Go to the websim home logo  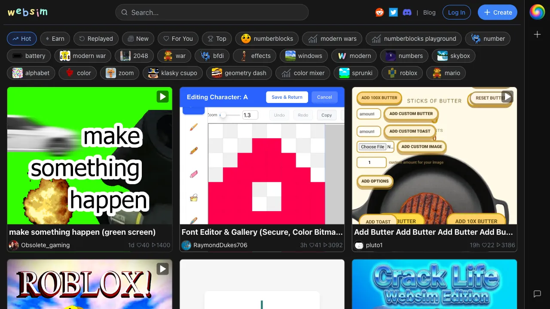click(x=27, y=12)
